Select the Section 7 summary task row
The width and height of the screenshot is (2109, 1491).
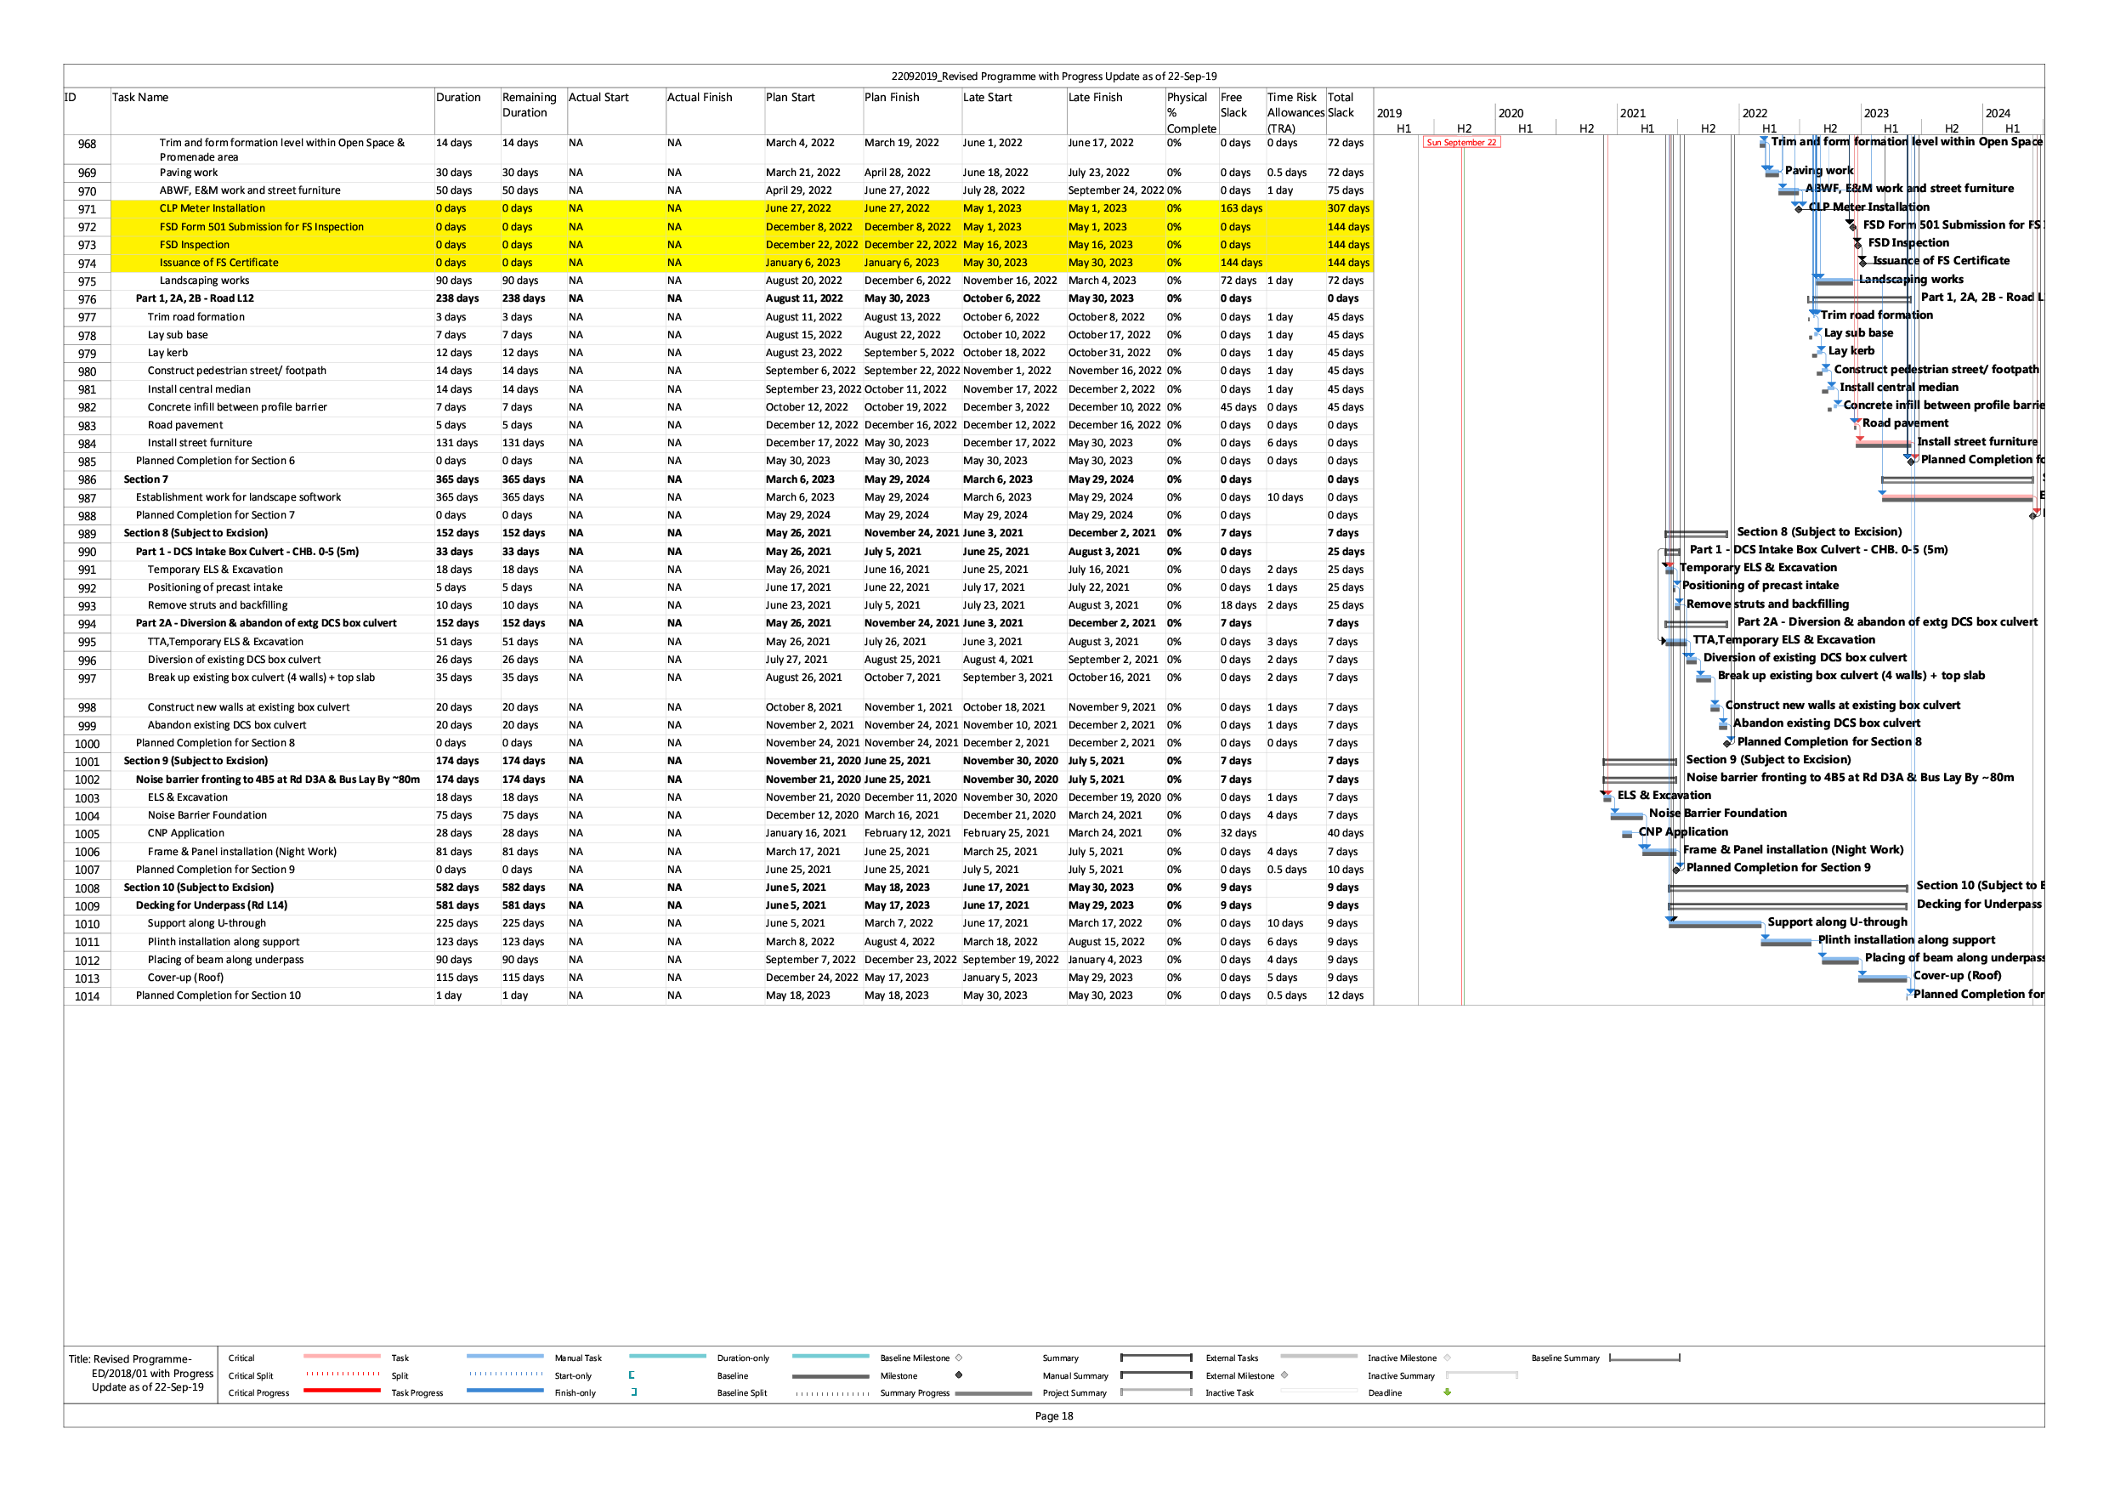coord(145,479)
